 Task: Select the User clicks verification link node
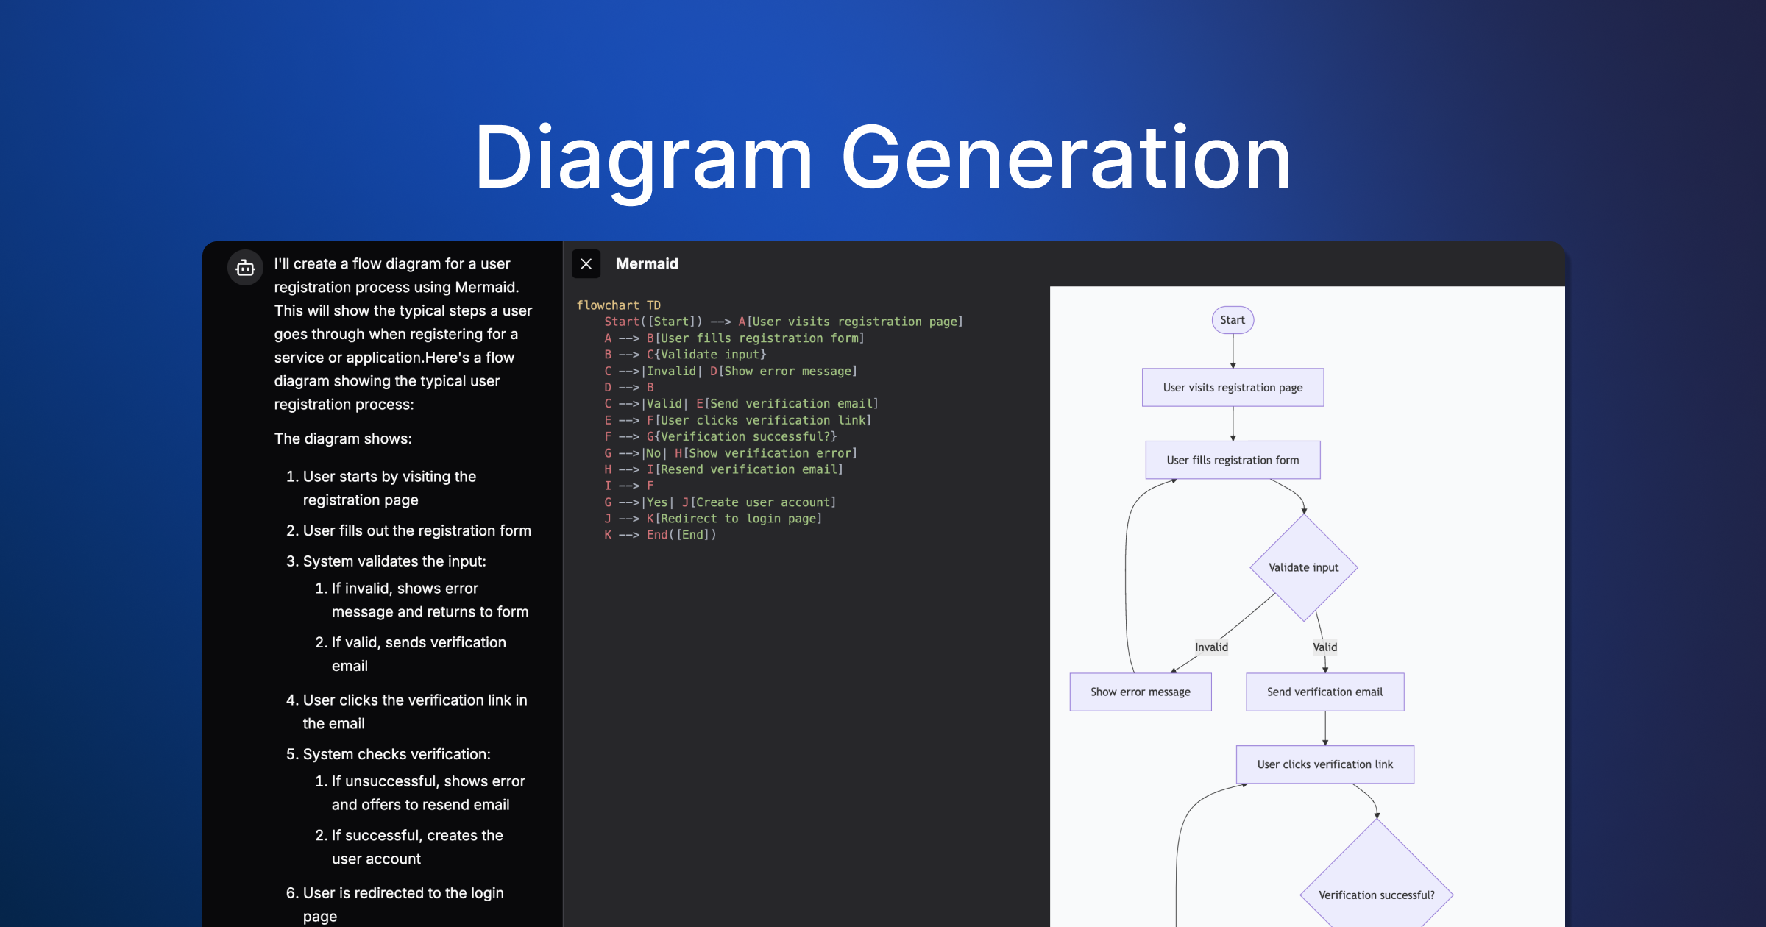[1324, 764]
